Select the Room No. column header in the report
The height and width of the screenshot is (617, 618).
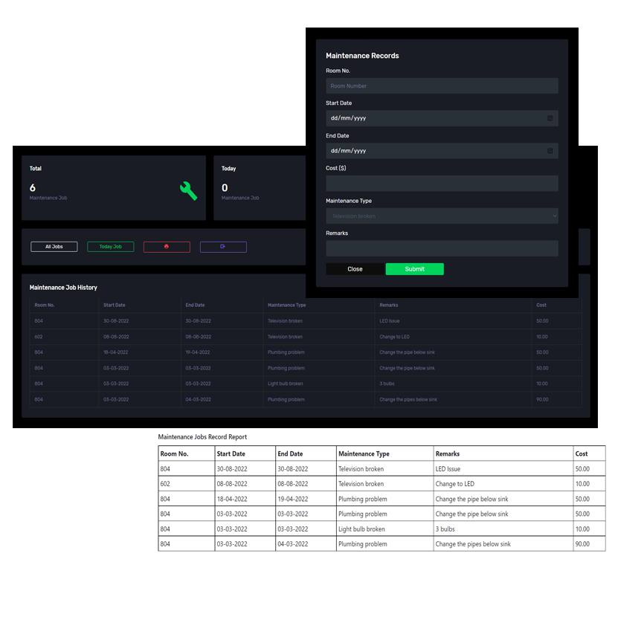click(x=175, y=453)
